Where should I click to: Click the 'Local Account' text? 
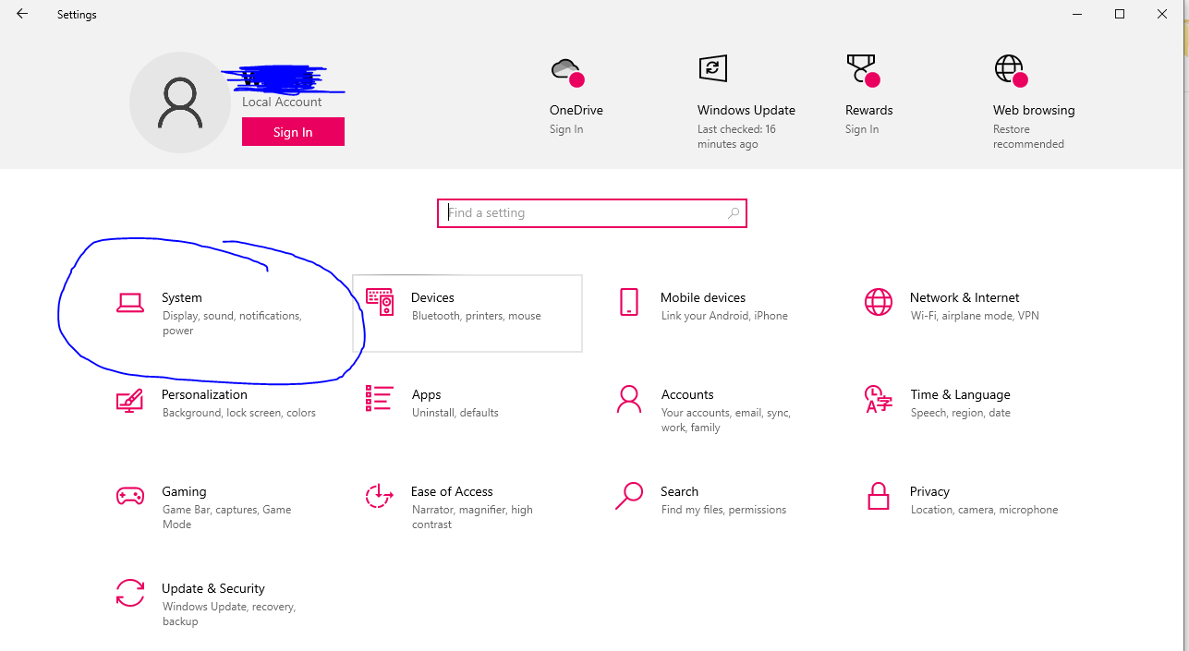282,102
